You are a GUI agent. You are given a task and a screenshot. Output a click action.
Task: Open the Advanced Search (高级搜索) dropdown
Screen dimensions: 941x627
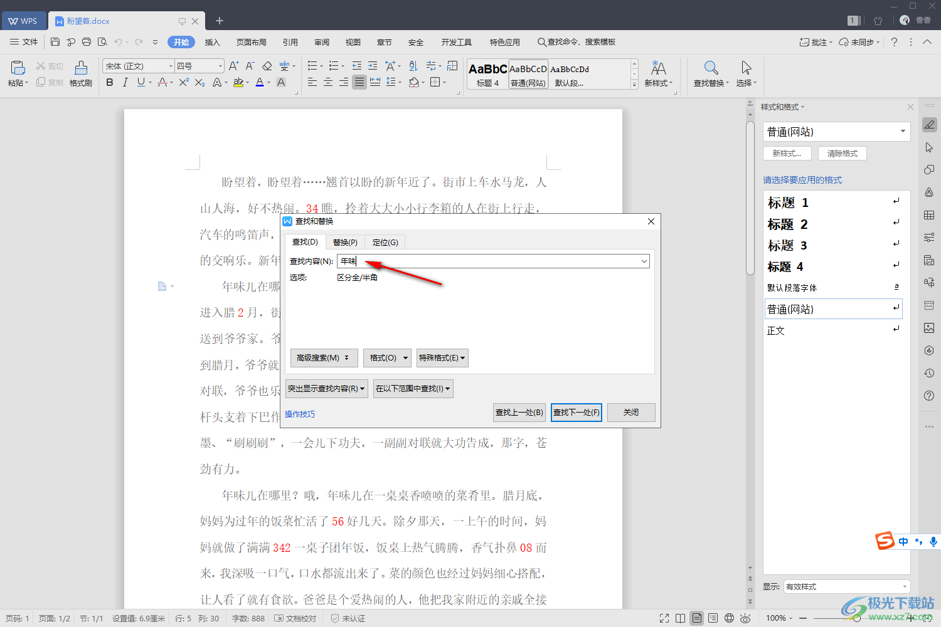[324, 358]
